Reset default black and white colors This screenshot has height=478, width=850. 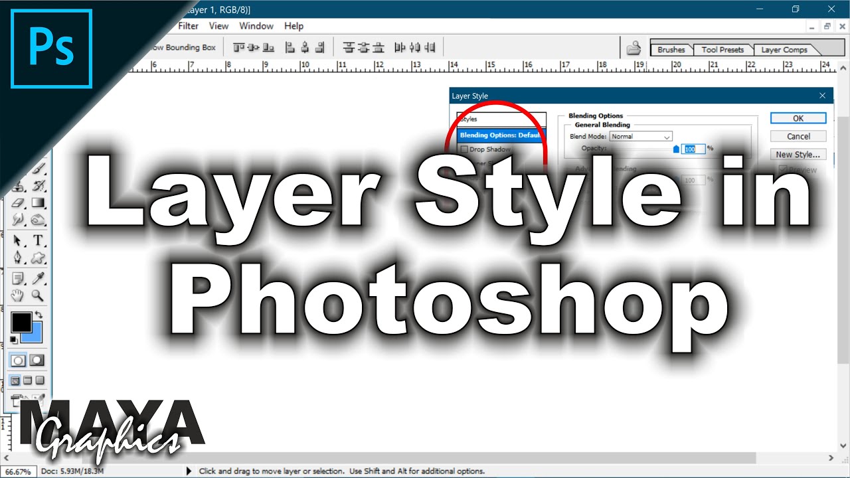(x=14, y=339)
